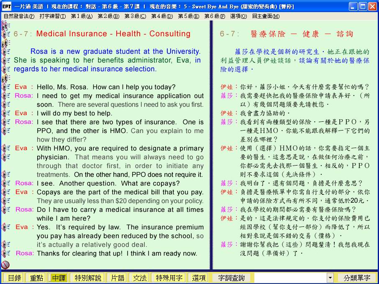379x284 pixels.
Task: Play audio for "I will do my best"
Action: 6,113
